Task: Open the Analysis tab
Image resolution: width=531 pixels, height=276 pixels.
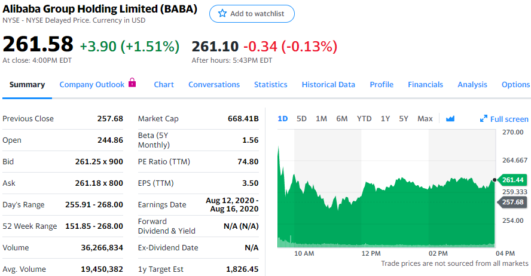Action: pyautogui.click(x=472, y=85)
